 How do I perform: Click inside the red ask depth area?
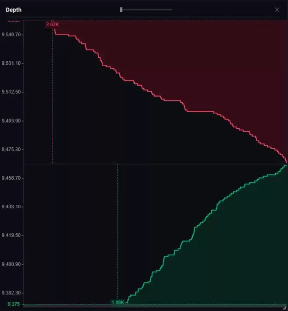pyautogui.click(x=219, y=66)
